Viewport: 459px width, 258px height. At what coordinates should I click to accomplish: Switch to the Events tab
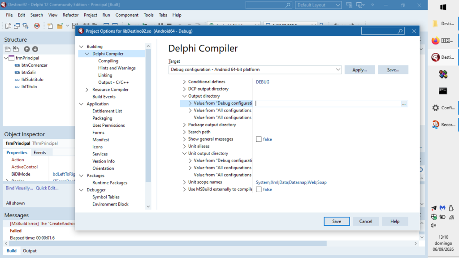coord(40,152)
